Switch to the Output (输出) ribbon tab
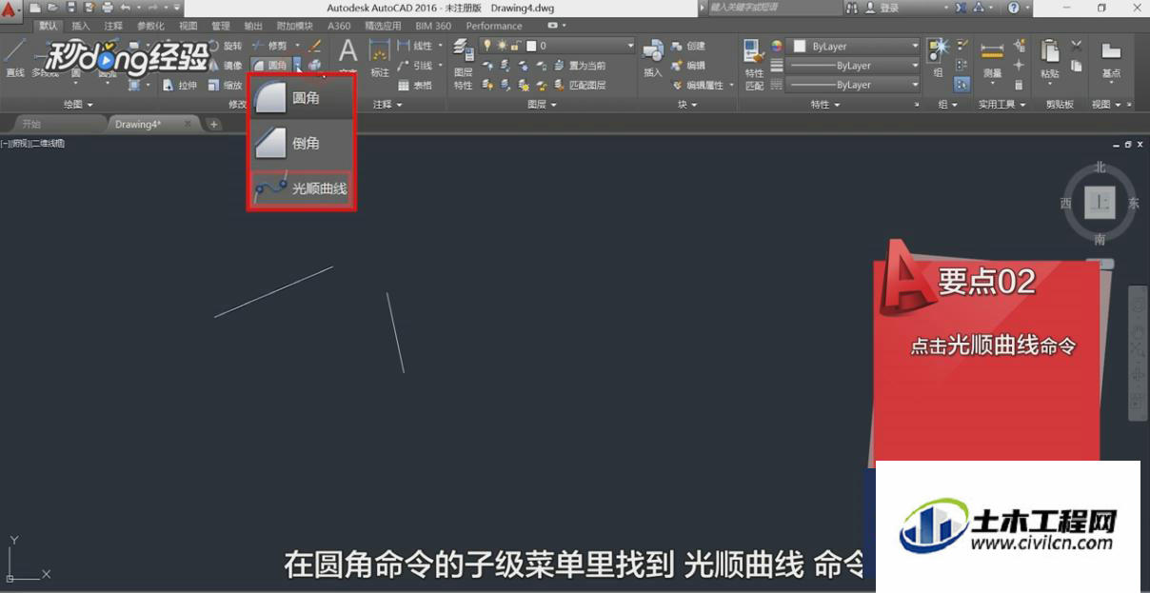Viewport: 1150px width, 593px height. coord(253,26)
